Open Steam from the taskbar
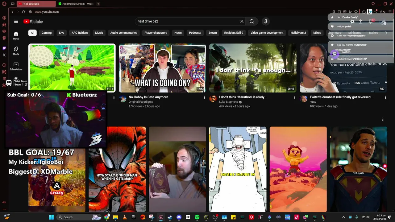This screenshot has height=222, width=395. tap(170, 217)
